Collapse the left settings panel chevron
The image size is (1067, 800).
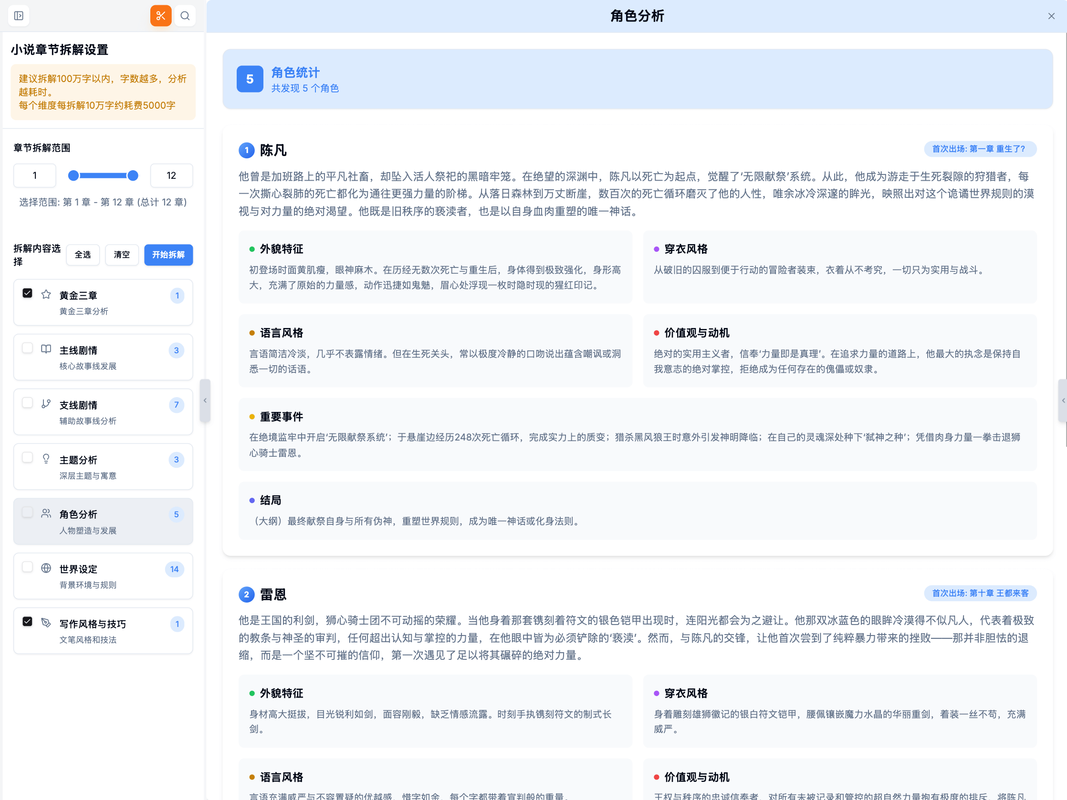tap(205, 400)
